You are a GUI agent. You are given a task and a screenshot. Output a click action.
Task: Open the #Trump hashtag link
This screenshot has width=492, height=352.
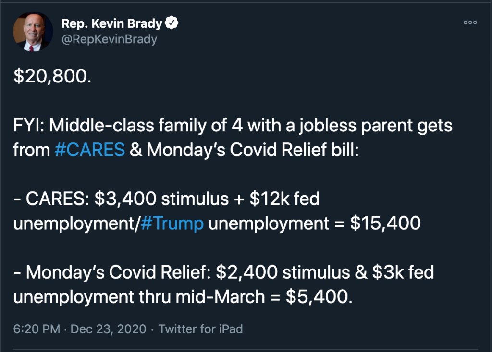coord(172,224)
